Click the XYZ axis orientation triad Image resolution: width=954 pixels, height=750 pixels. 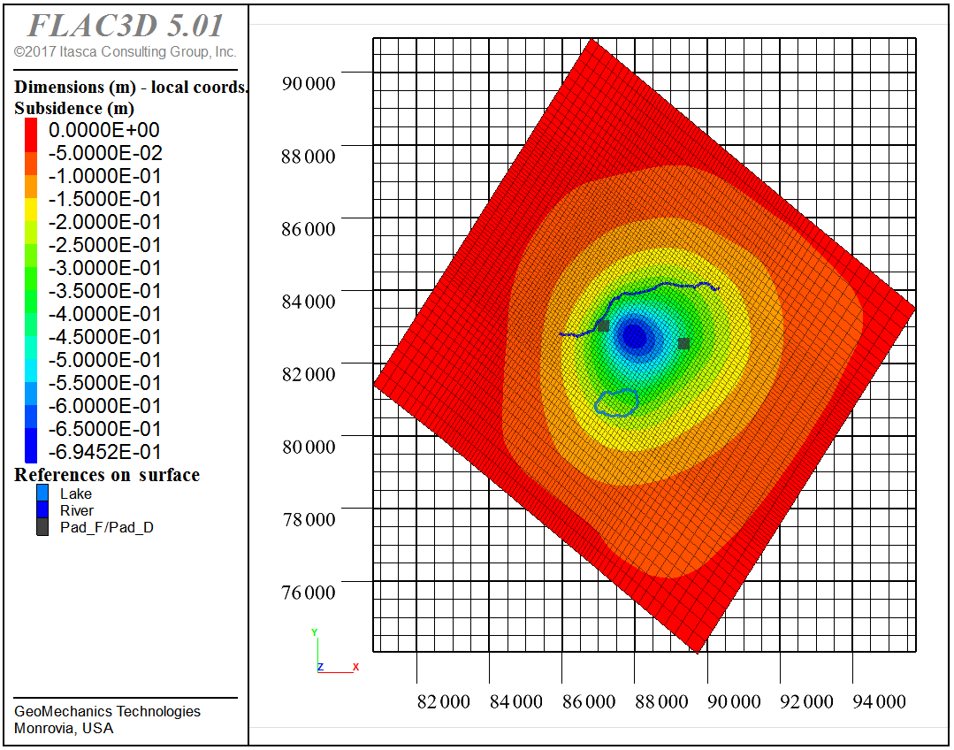point(329,655)
